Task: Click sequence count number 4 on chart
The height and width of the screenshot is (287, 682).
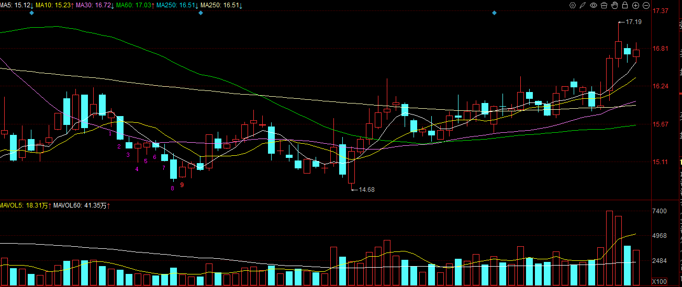Action: click(137, 169)
